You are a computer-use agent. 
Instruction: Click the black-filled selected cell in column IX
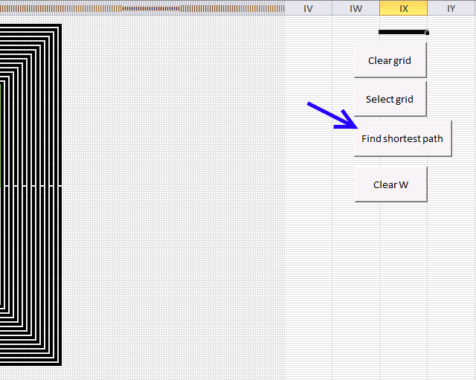tap(402, 32)
